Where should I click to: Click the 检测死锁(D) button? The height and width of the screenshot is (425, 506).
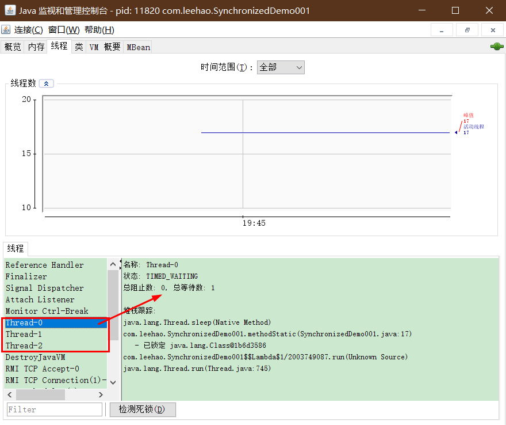coord(143,409)
